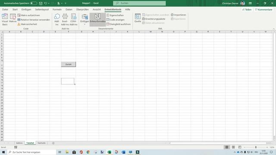Zoom in with the plus button
Image resolution: width=276 pixels, height=155 pixels.
click(x=267, y=147)
